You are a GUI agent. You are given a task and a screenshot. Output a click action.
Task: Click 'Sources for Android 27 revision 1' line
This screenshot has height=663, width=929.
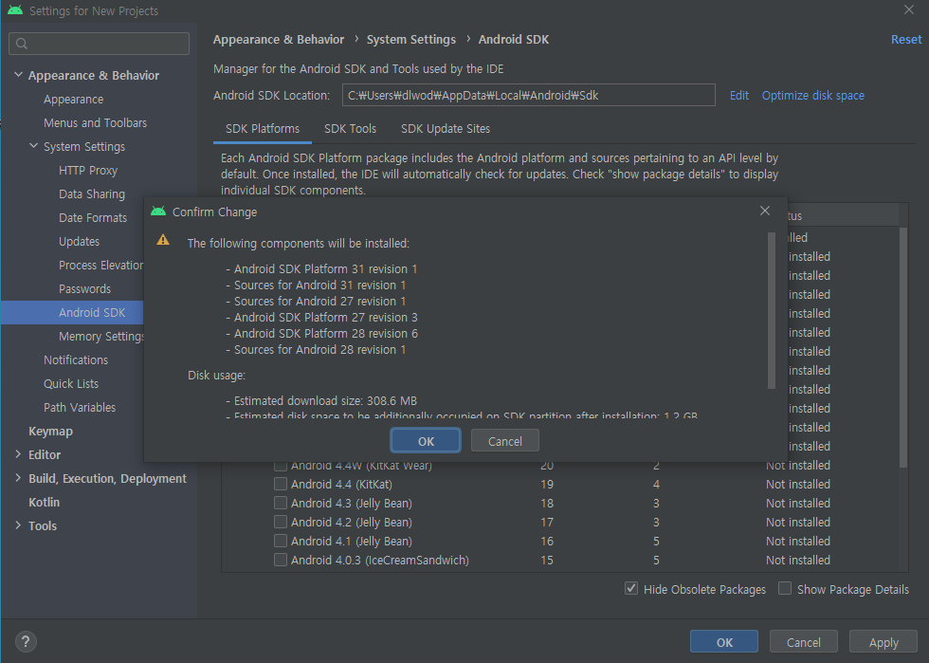pyautogui.click(x=319, y=301)
